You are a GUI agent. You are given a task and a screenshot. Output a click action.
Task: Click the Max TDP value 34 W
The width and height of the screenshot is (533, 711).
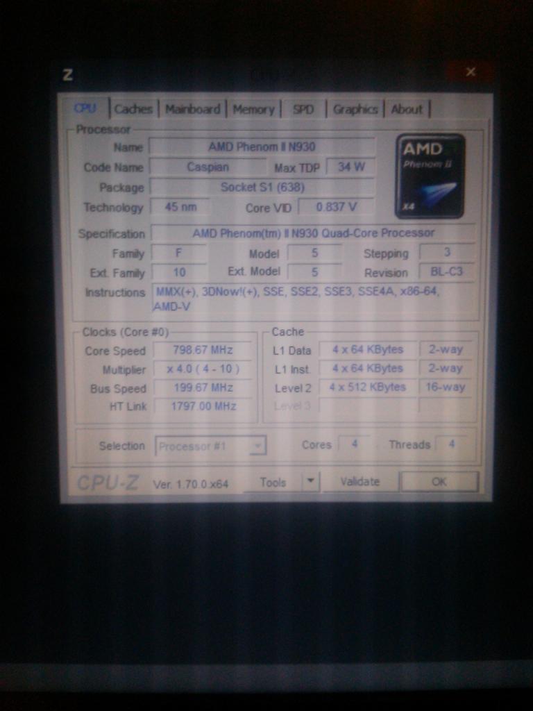point(350,167)
